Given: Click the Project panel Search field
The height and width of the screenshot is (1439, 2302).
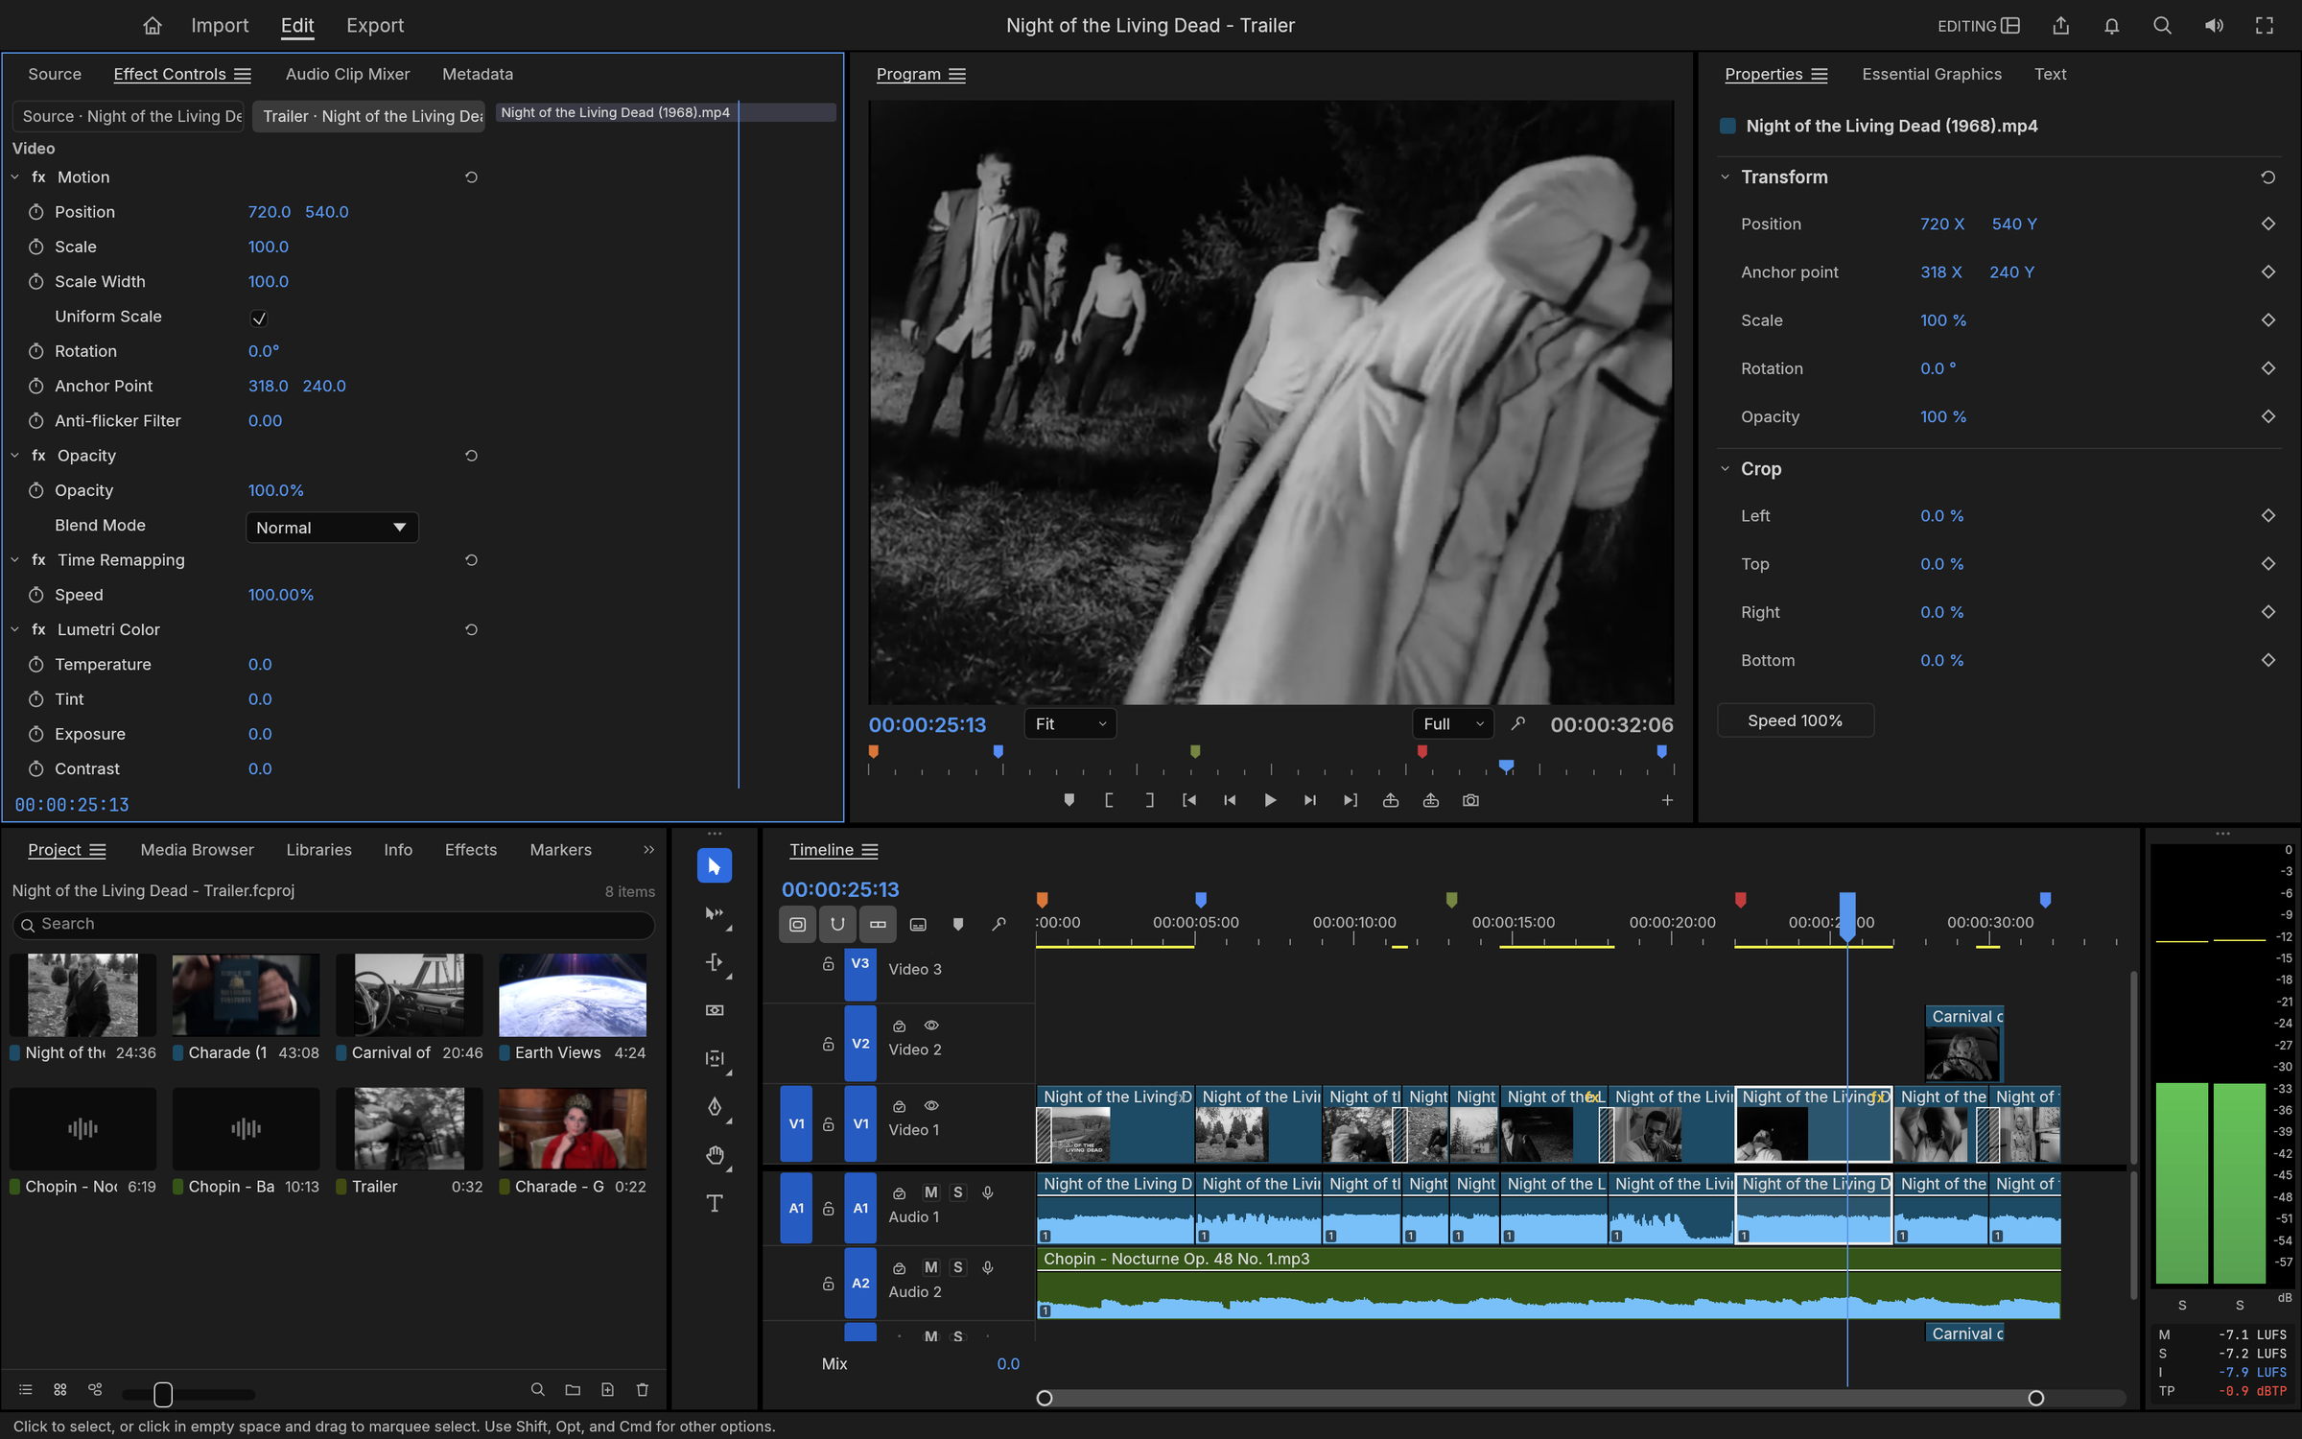Looking at the screenshot, I should (333, 924).
